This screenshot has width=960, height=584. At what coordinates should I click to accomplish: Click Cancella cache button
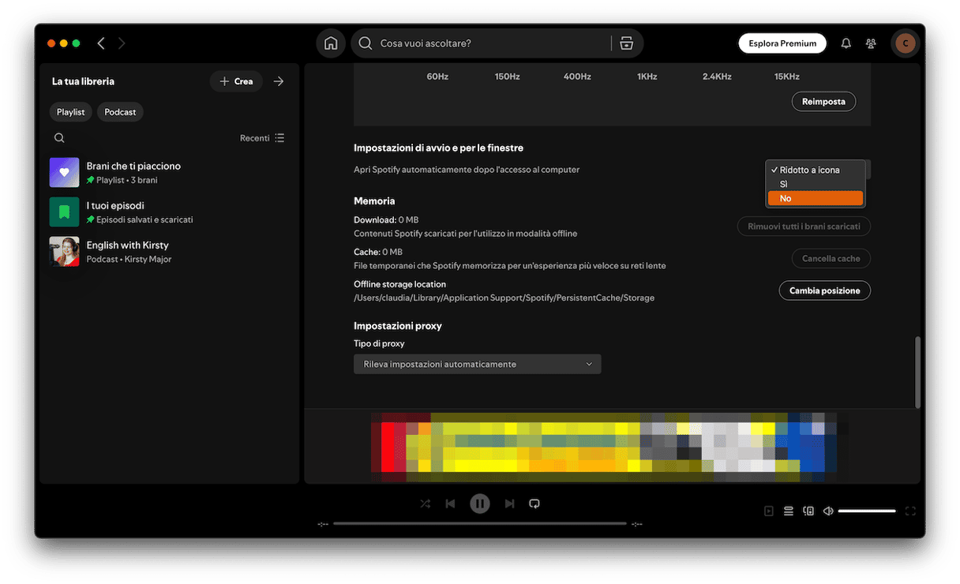point(831,258)
